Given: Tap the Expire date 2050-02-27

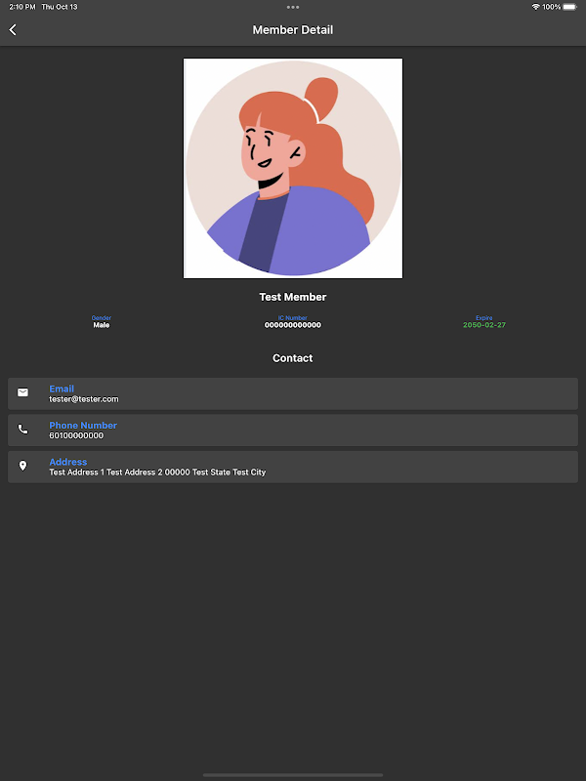Looking at the screenshot, I should point(484,325).
